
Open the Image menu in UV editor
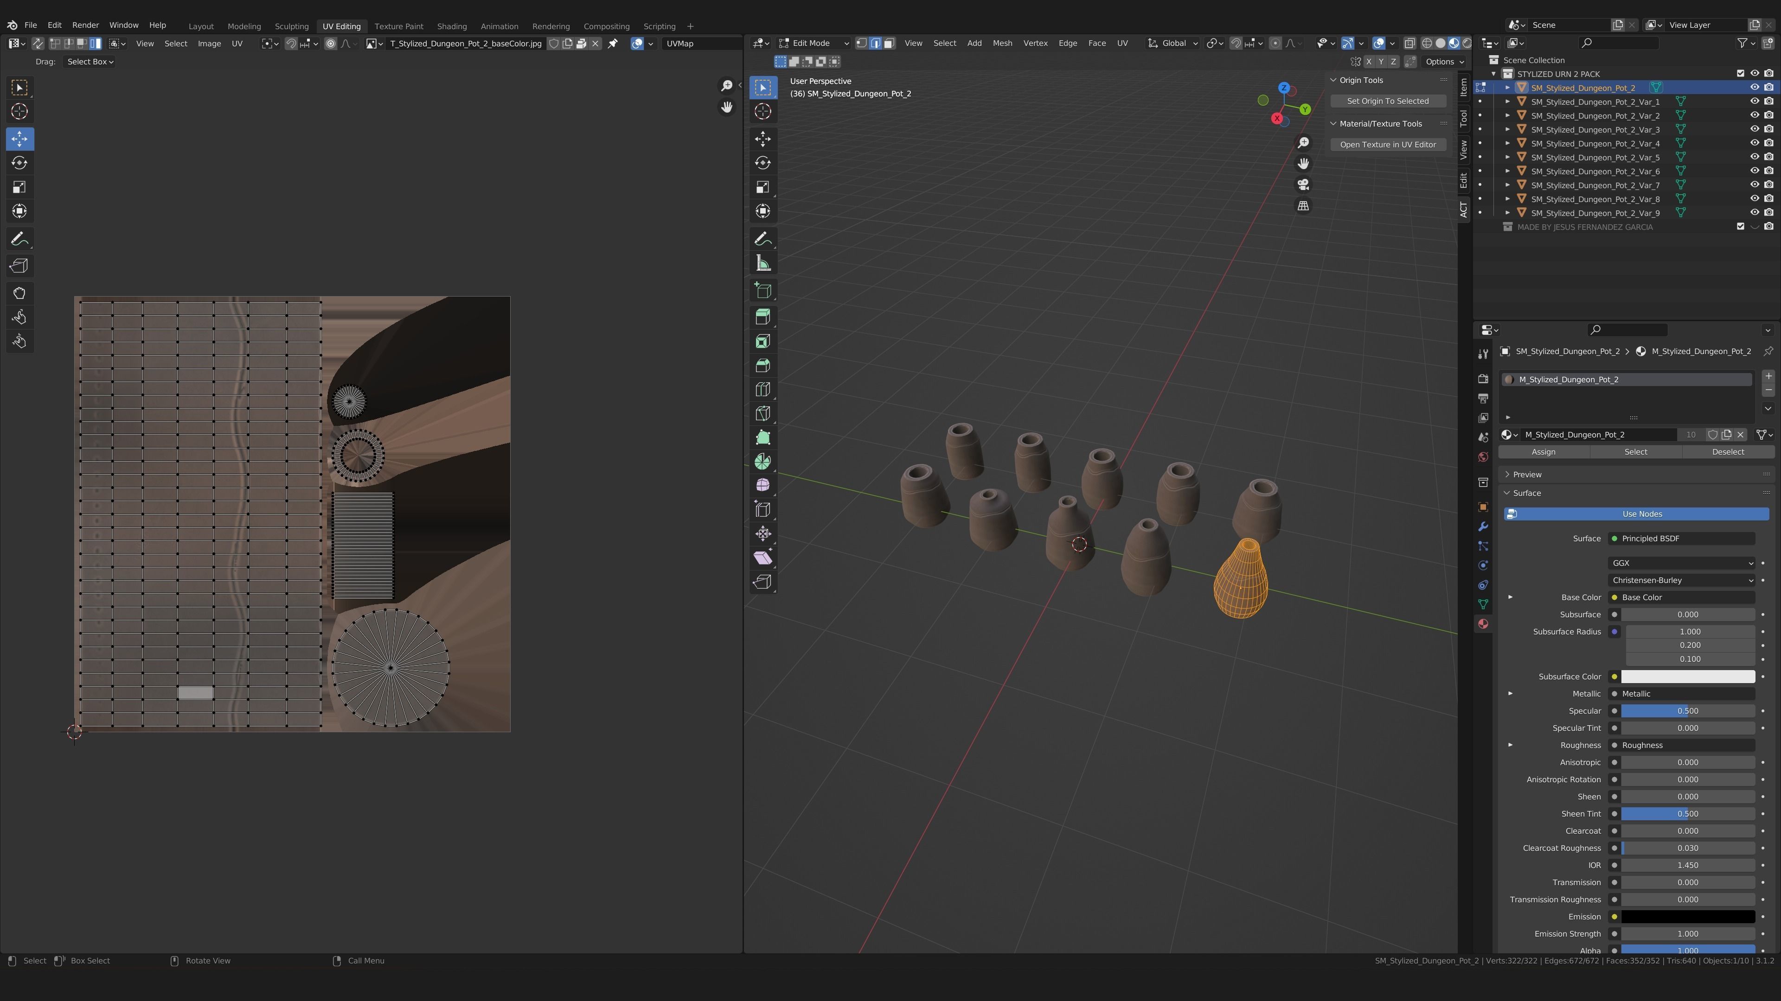(209, 43)
